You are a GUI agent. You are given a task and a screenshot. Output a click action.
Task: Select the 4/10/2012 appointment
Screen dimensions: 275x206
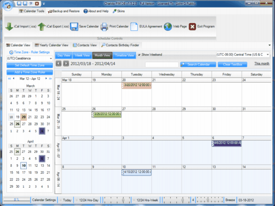tap(136, 172)
